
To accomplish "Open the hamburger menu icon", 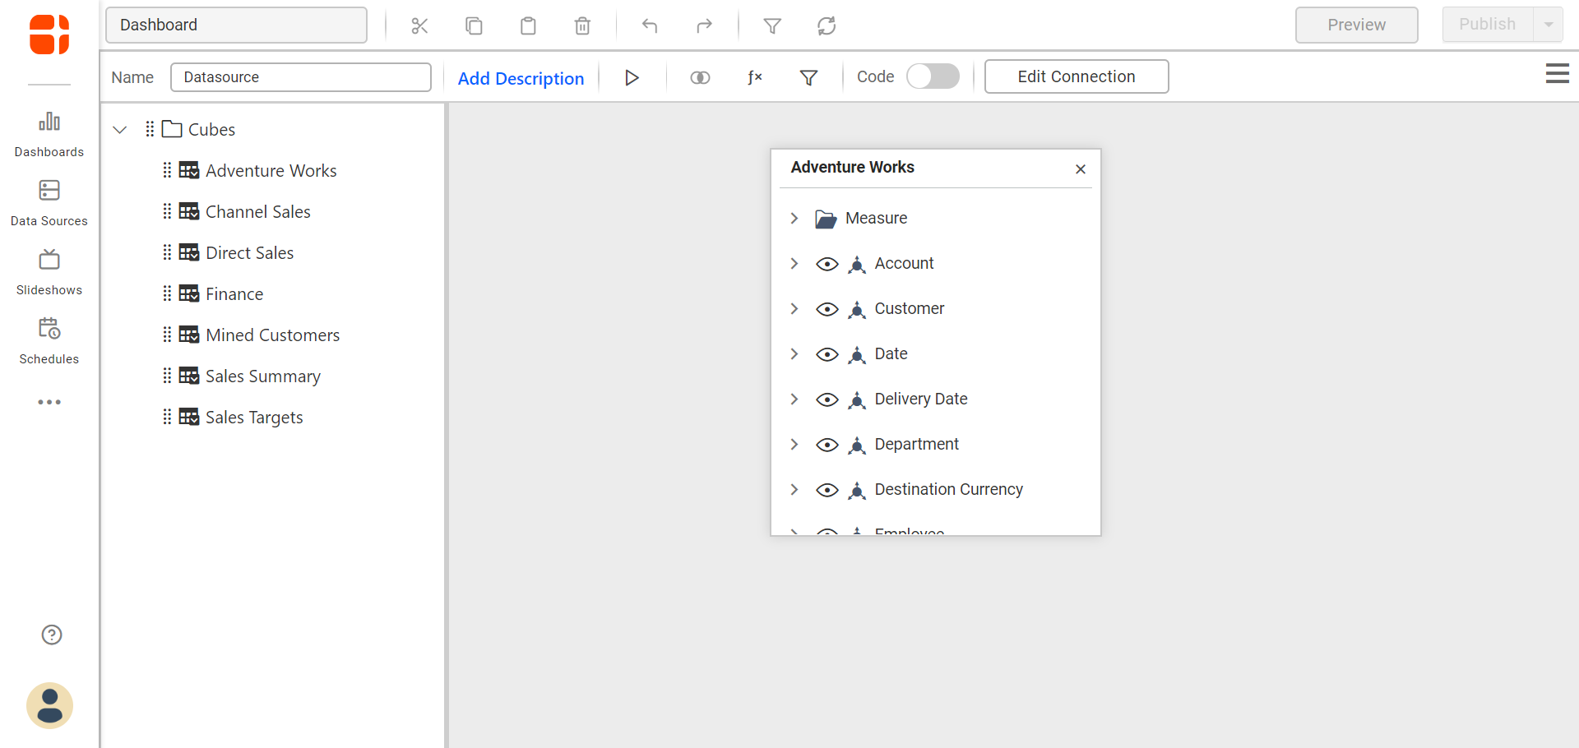I will (1557, 74).
